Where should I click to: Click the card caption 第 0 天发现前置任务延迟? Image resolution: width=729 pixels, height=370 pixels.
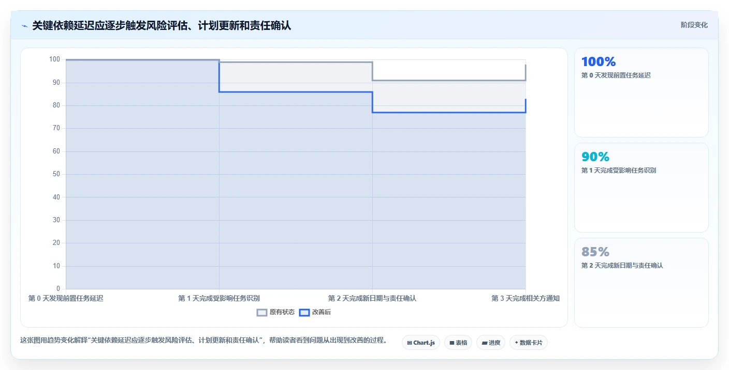pos(616,75)
